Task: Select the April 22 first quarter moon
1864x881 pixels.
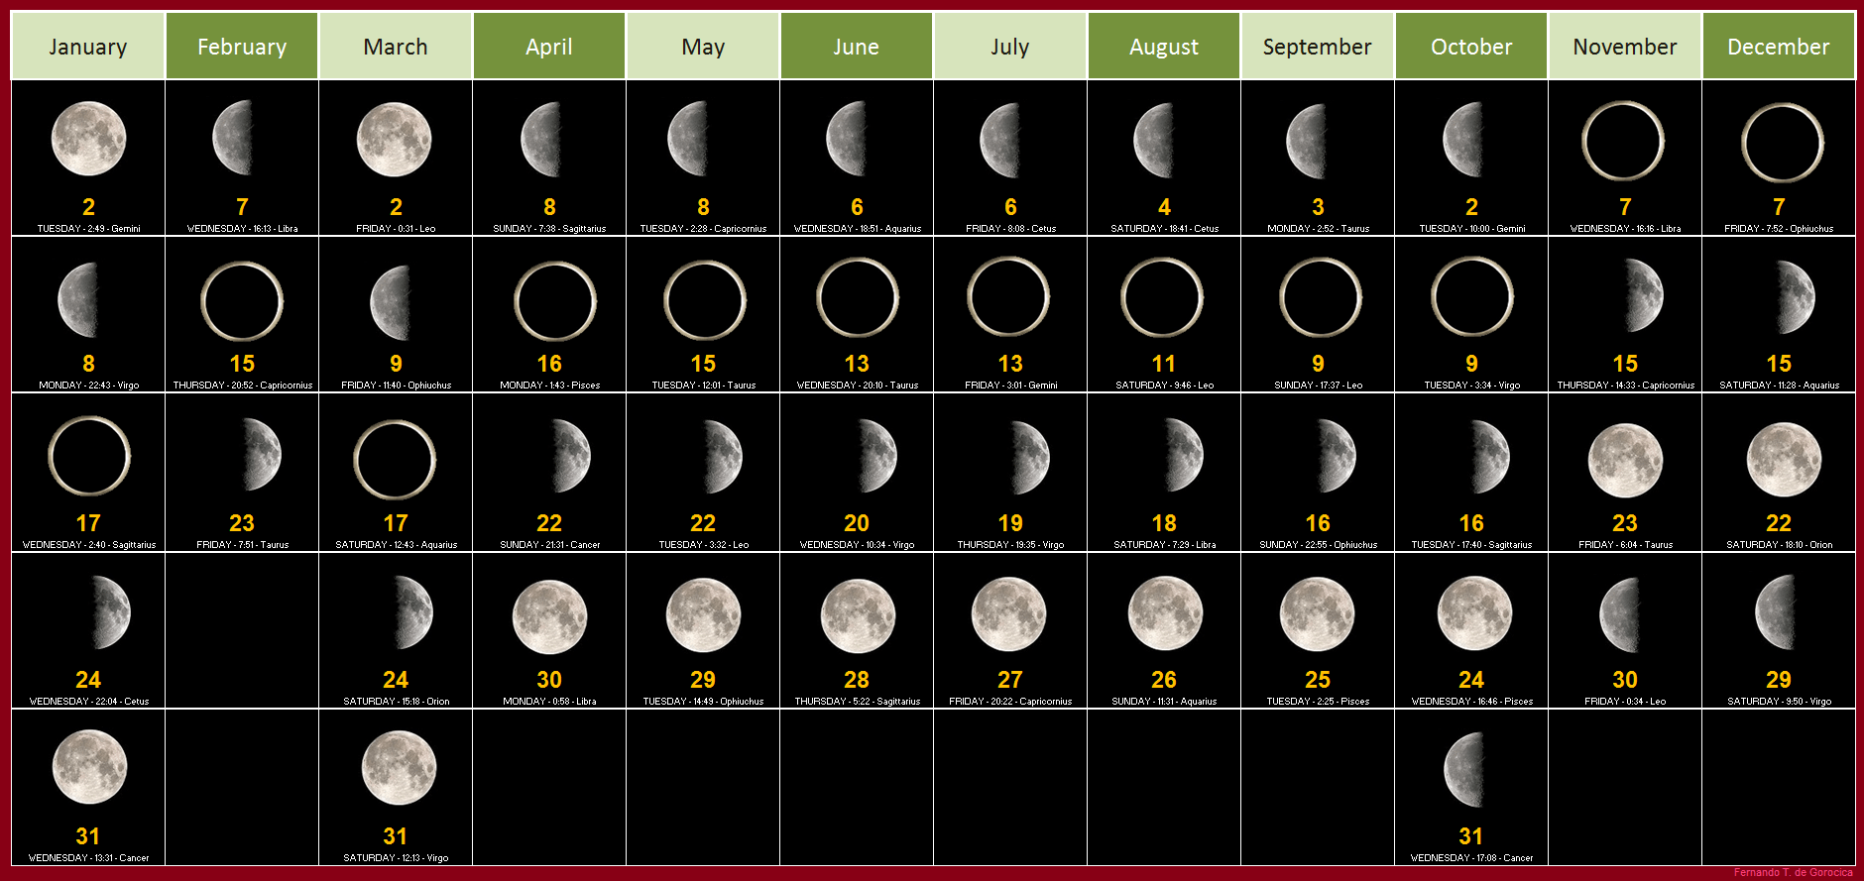Action: (x=571, y=456)
